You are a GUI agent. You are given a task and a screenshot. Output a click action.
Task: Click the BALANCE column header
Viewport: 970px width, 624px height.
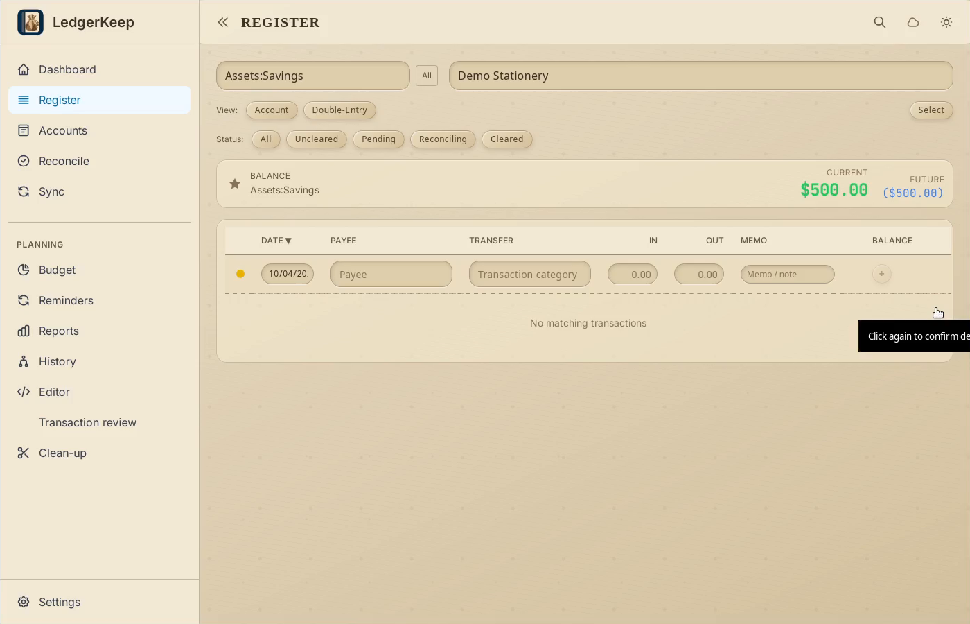(x=892, y=241)
